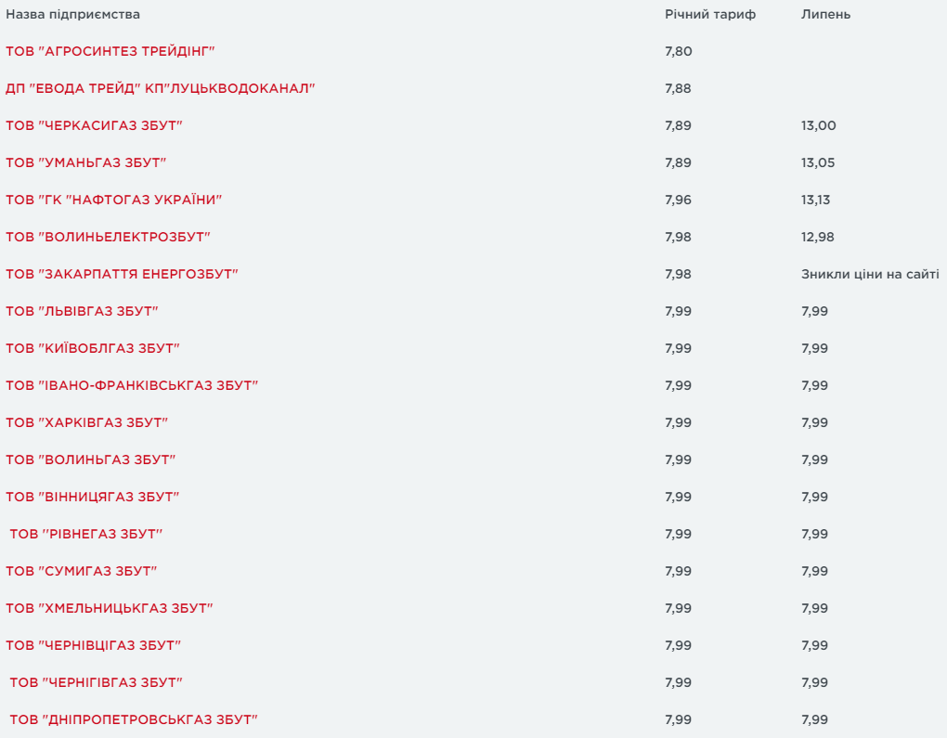Open ТОВ "ВІННИЦЯГАЗ ЗБУТ" link
This screenshot has width=947, height=738.
92,497
